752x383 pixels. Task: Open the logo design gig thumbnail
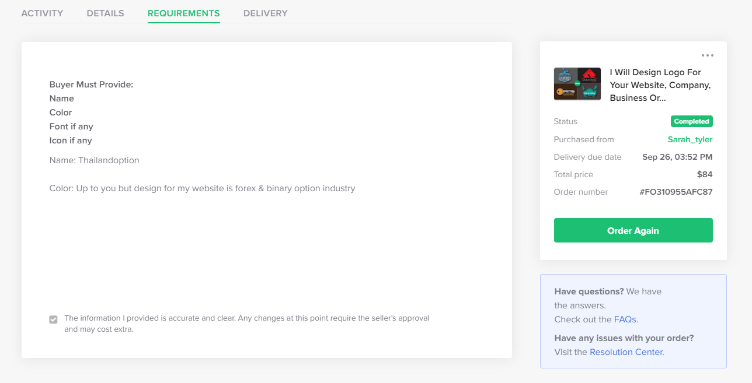[x=577, y=84]
